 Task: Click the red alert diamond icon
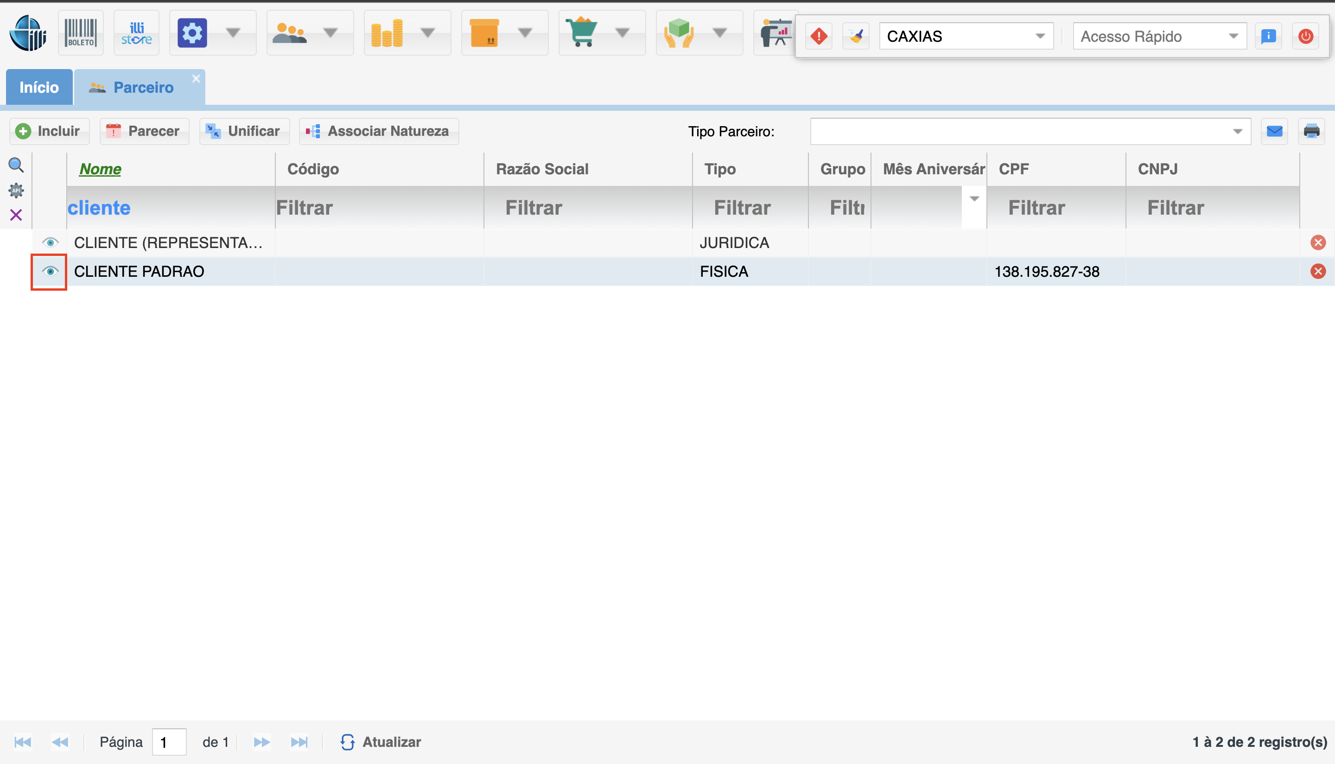pos(819,36)
